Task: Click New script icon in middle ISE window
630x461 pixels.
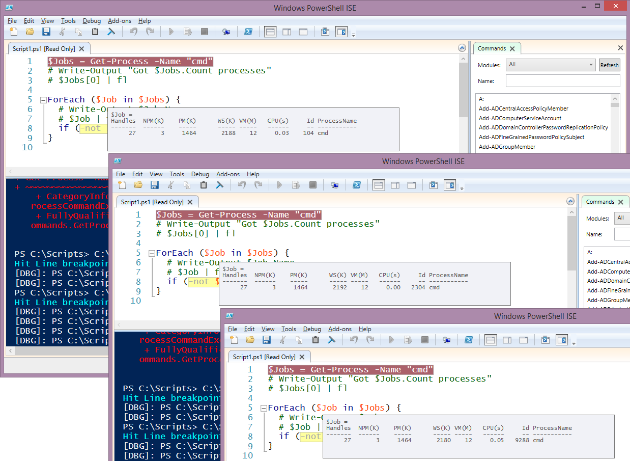Action: (x=122, y=185)
